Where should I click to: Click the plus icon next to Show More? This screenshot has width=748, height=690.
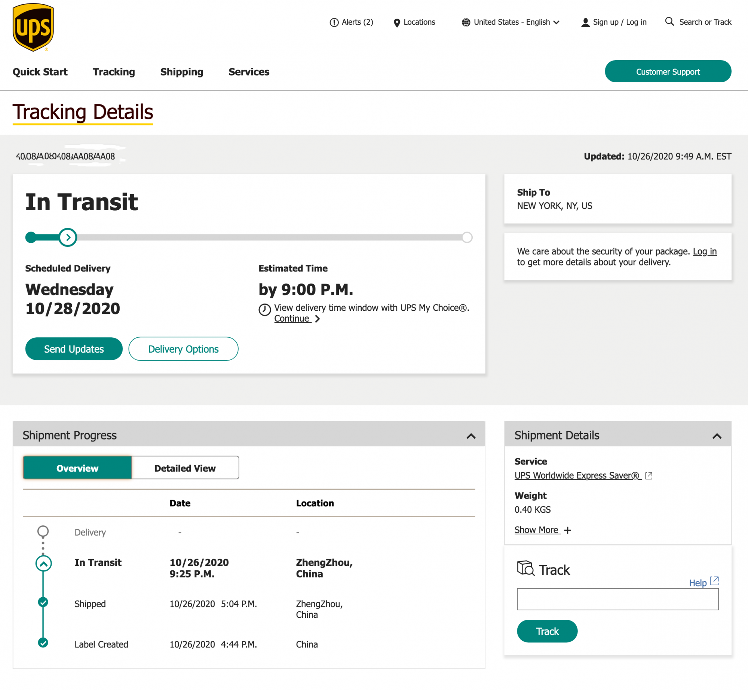point(568,530)
